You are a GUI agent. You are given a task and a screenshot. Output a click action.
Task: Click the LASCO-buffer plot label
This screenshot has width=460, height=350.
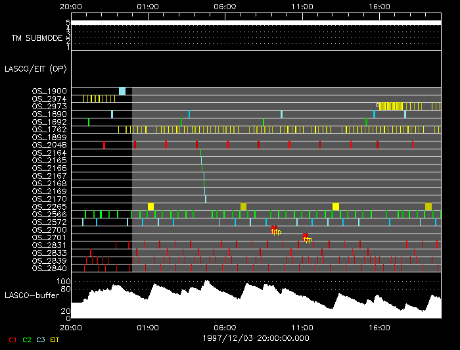tap(34, 293)
